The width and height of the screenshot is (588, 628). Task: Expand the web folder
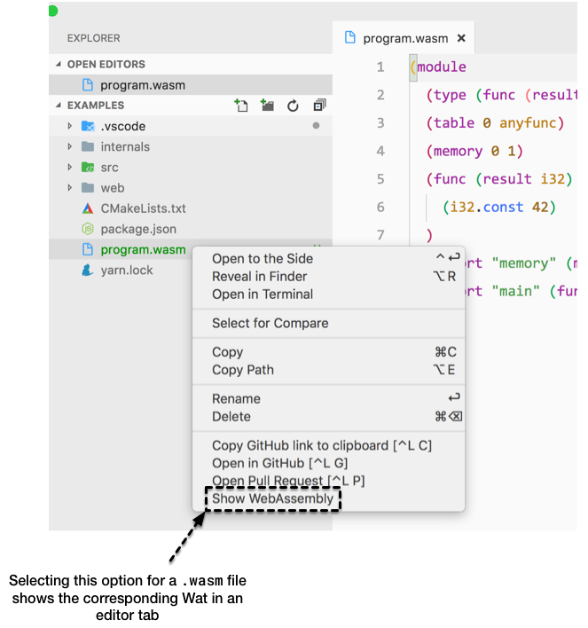point(70,188)
